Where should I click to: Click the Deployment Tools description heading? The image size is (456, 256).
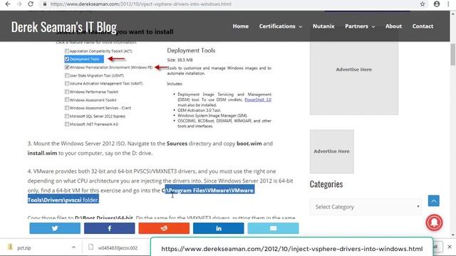(191, 50)
